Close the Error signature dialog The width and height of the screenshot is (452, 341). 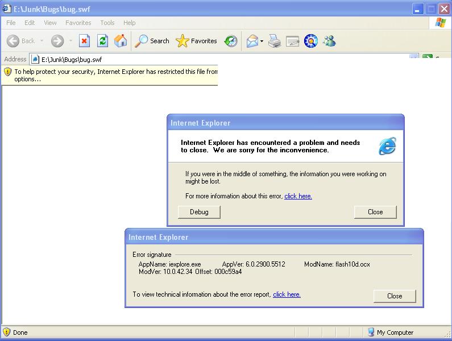(395, 296)
